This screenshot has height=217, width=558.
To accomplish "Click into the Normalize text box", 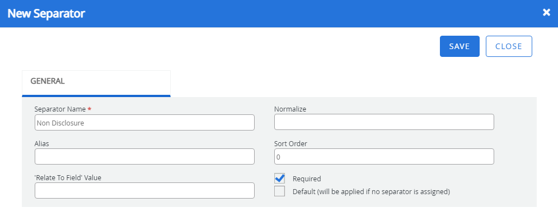I will tap(384, 122).
